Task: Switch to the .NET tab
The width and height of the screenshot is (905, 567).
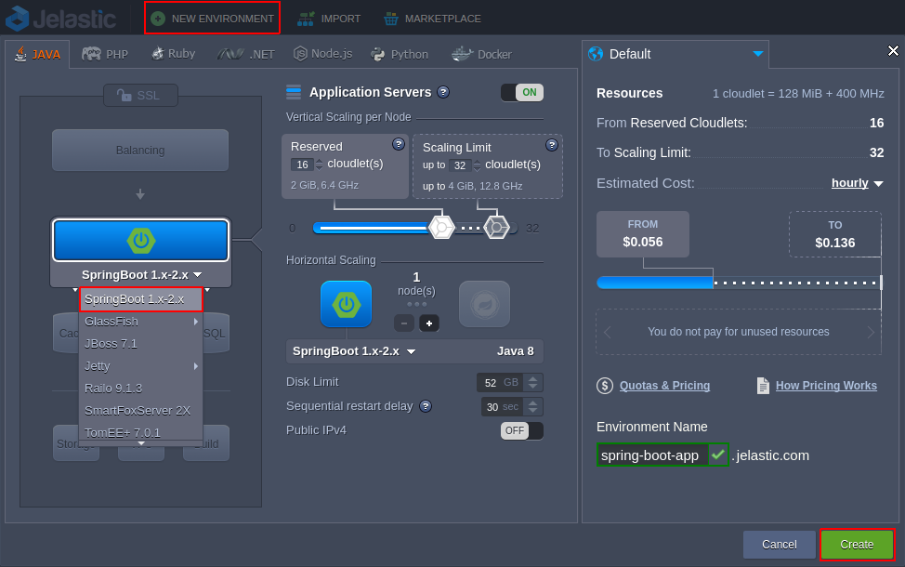Action: tap(246, 54)
